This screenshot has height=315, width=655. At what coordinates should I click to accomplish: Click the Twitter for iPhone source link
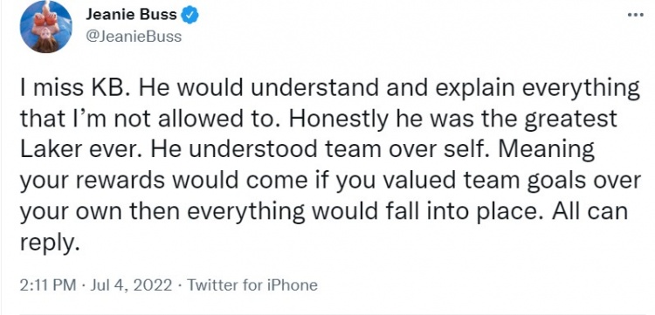click(x=252, y=285)
